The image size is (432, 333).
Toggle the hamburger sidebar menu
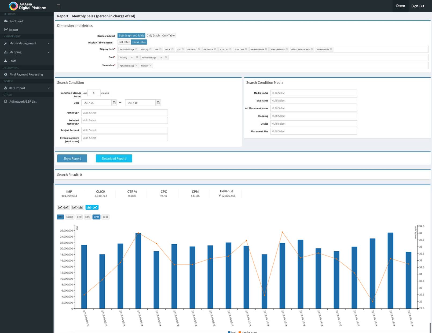click(x=58, y=6)
